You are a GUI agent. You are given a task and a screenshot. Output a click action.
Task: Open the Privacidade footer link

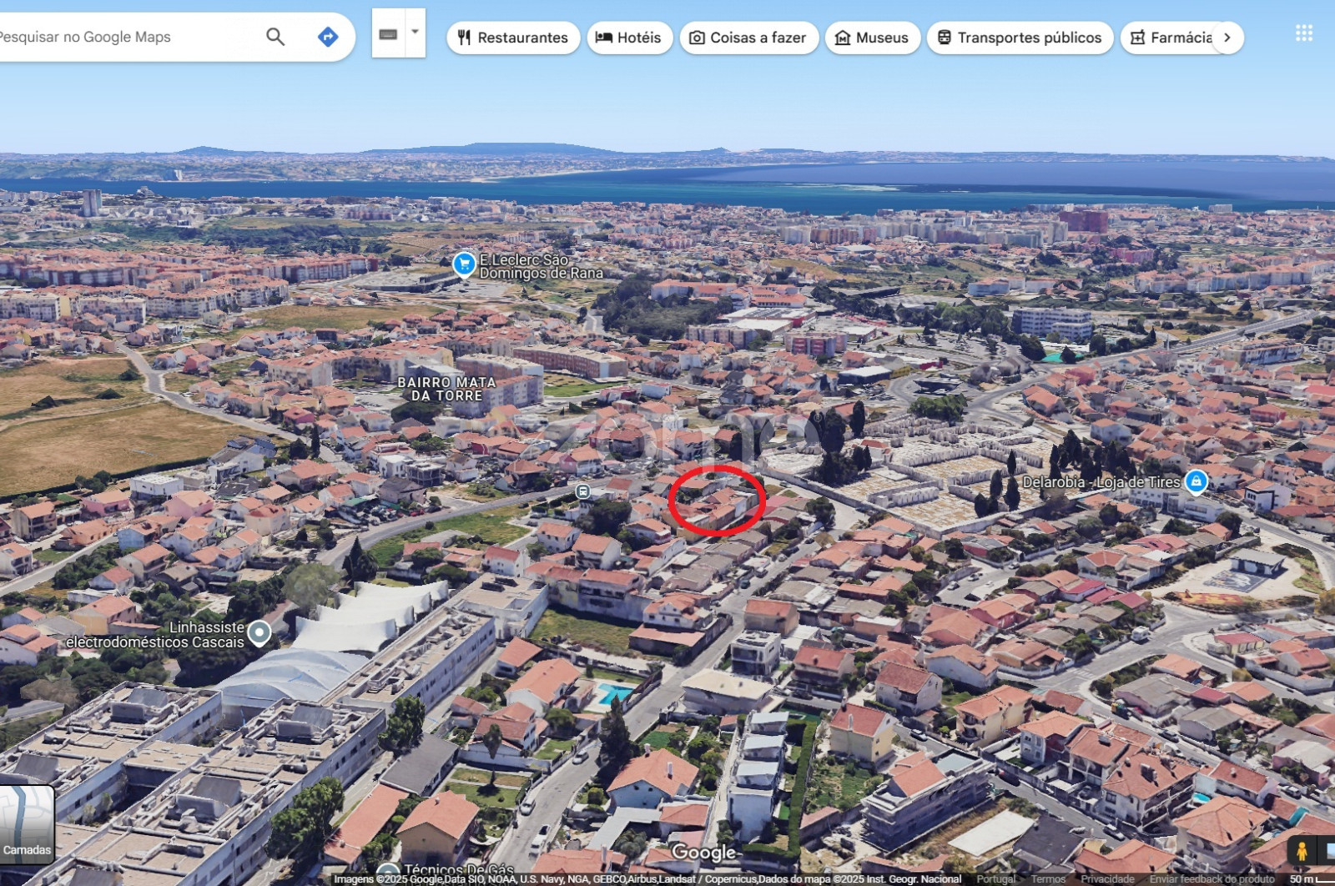[1106, 879]
